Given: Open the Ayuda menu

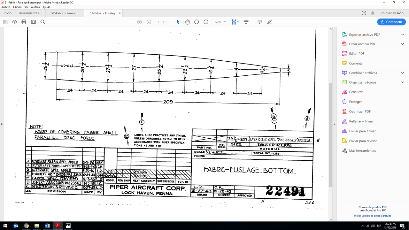Looking at the screenshot, I should coord(46,7).
